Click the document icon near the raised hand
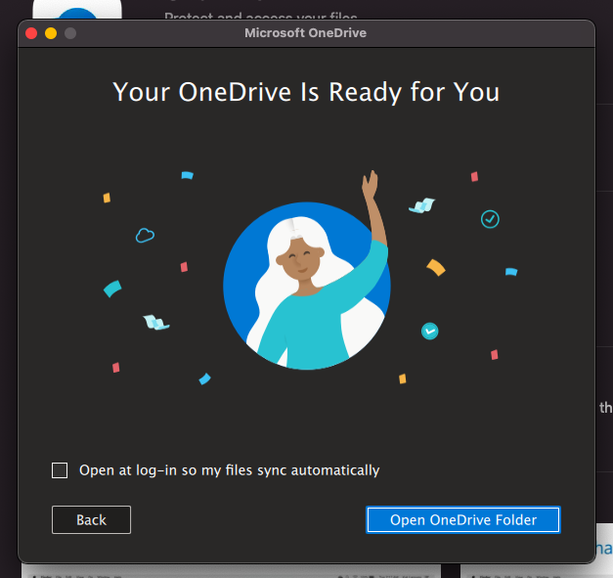The height and width of the screenshot is (578, 613). click(421, 205)
